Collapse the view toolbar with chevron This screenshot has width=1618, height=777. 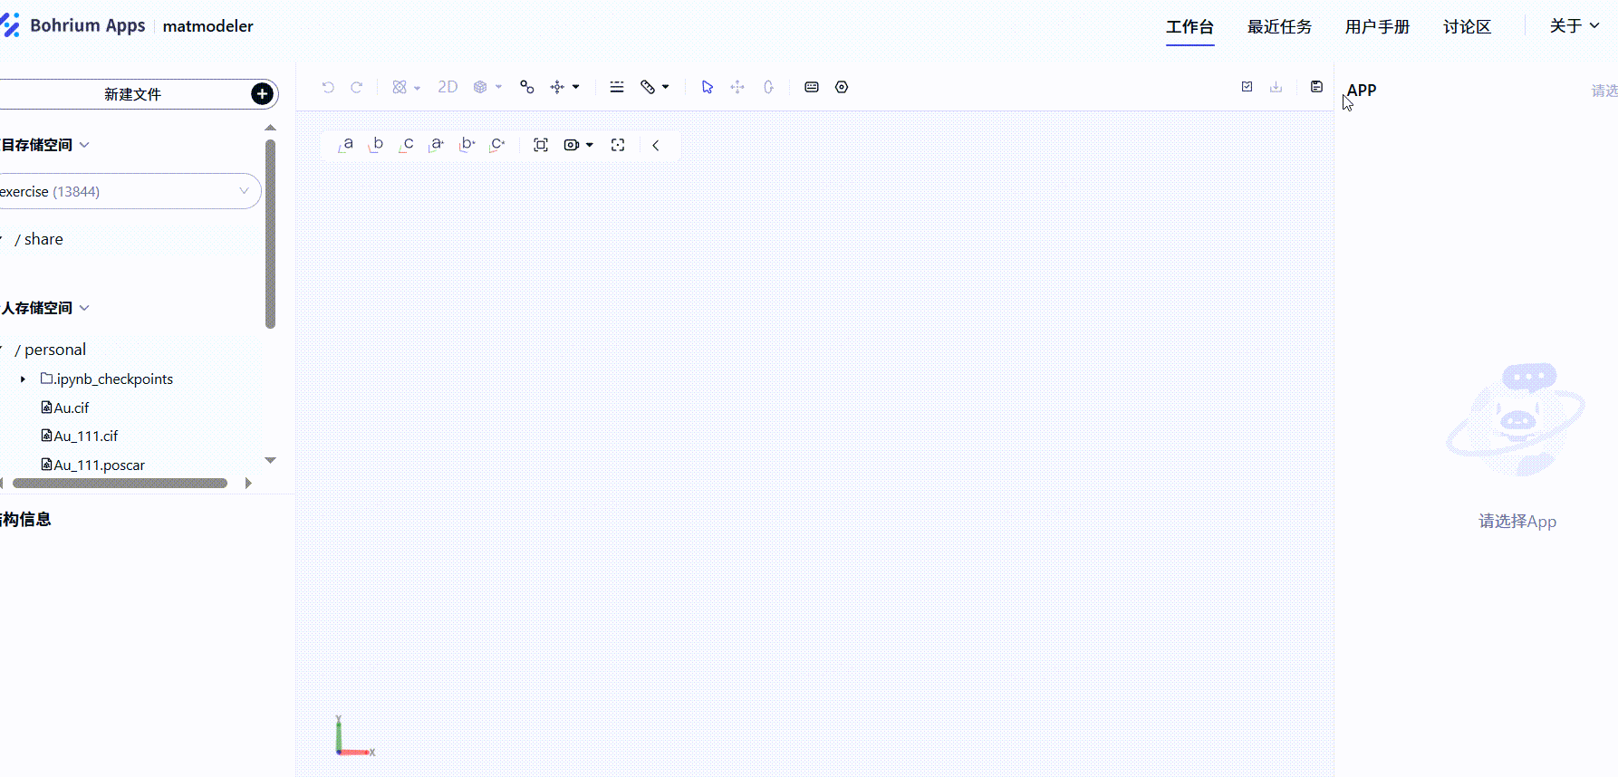656,145
